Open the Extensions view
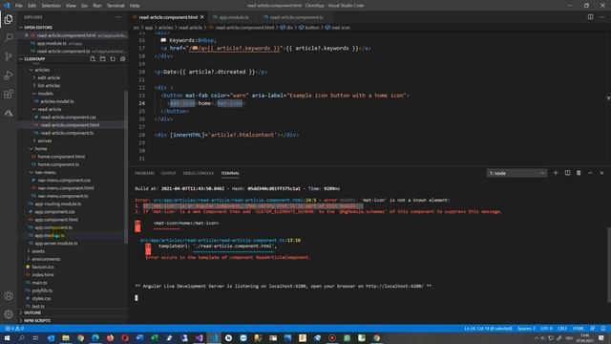 click(x=9, y=94)
